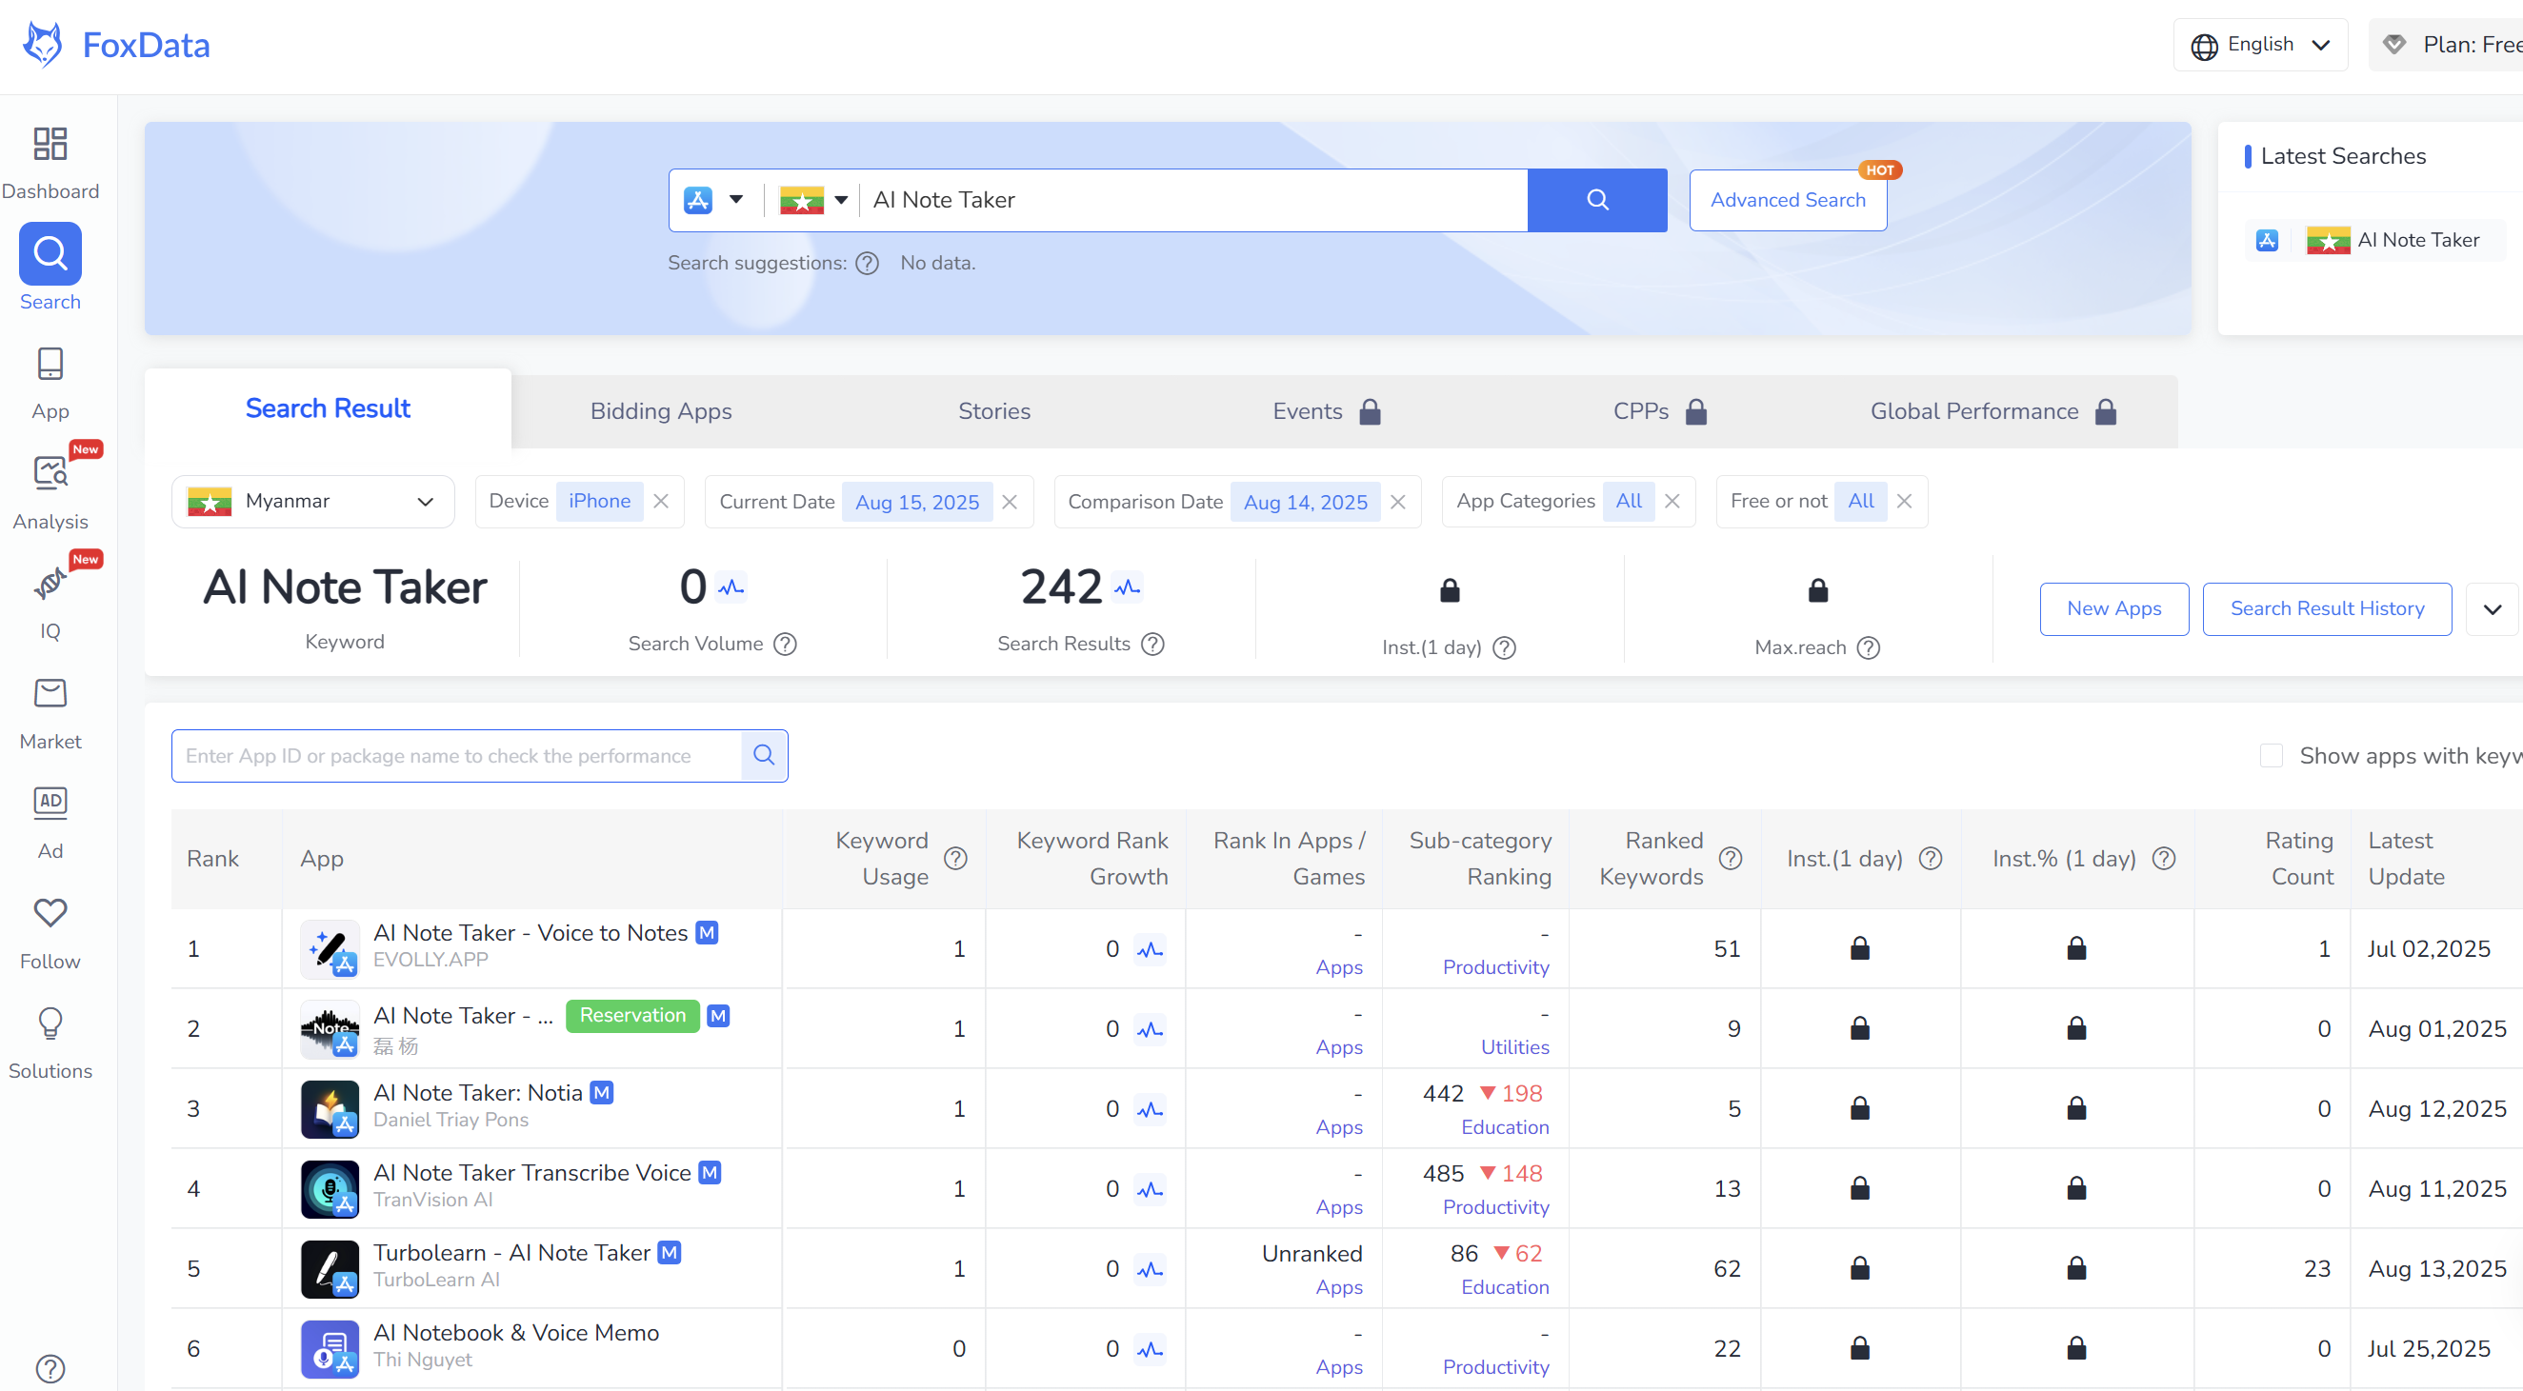
Task: Click the Advanced Search button
Action: coord(1787,200)
